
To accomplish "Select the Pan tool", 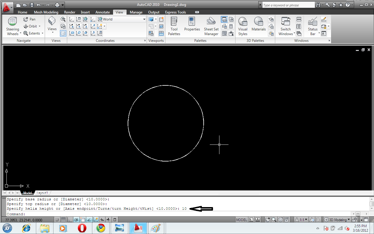I will (x=30, y=19).
